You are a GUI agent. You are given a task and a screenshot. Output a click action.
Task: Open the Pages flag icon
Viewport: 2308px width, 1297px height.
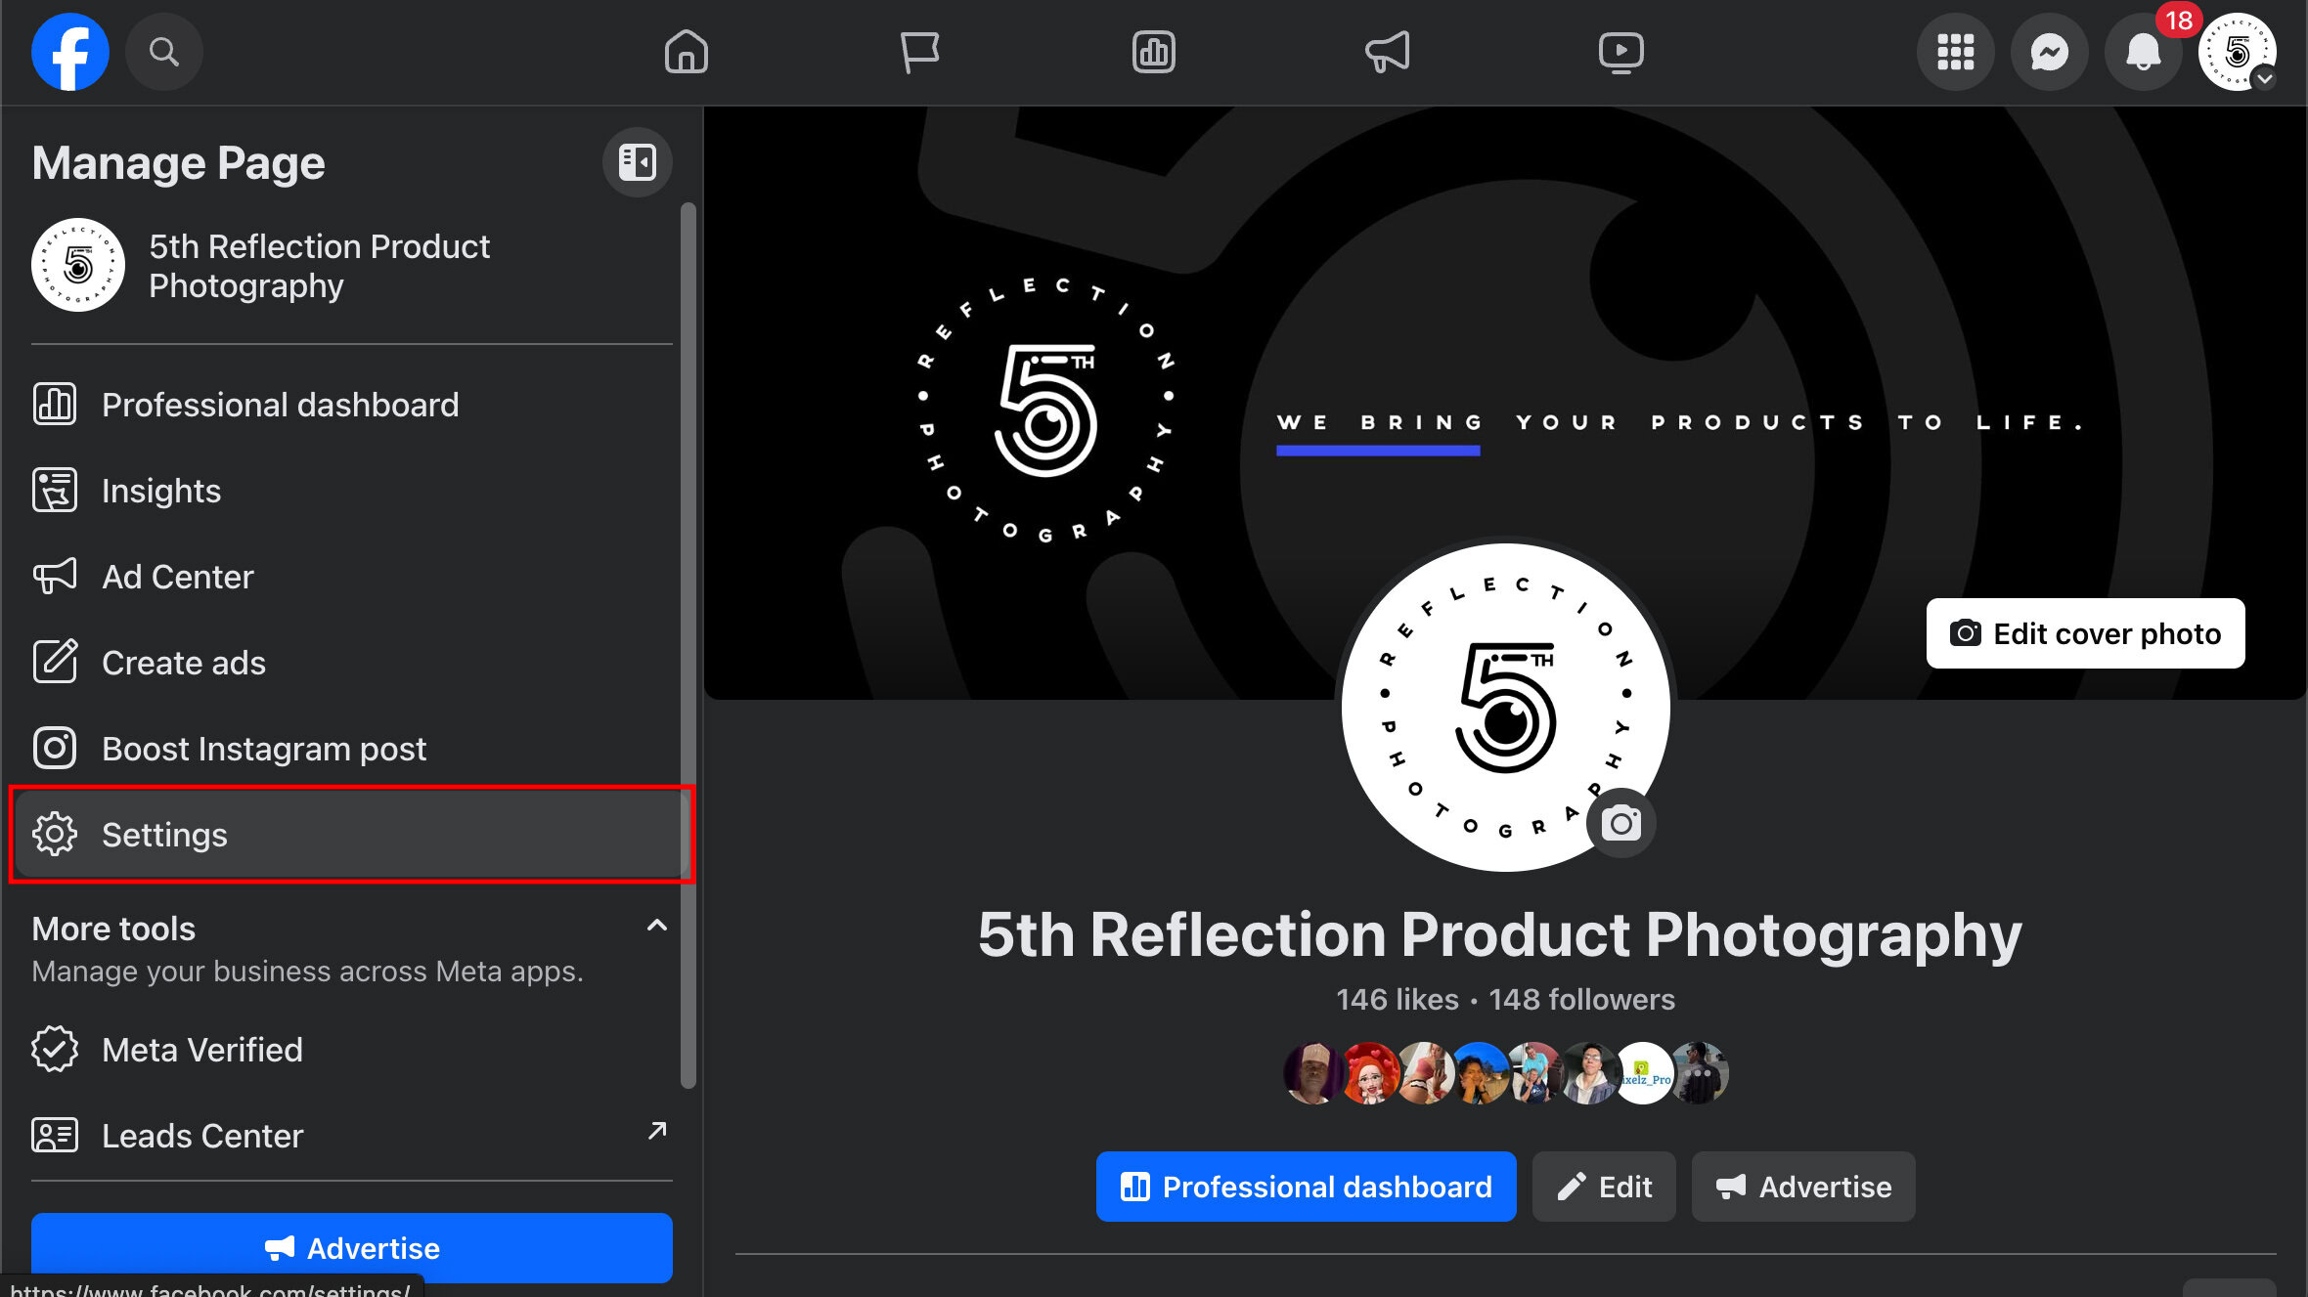[x=919, y=52]
